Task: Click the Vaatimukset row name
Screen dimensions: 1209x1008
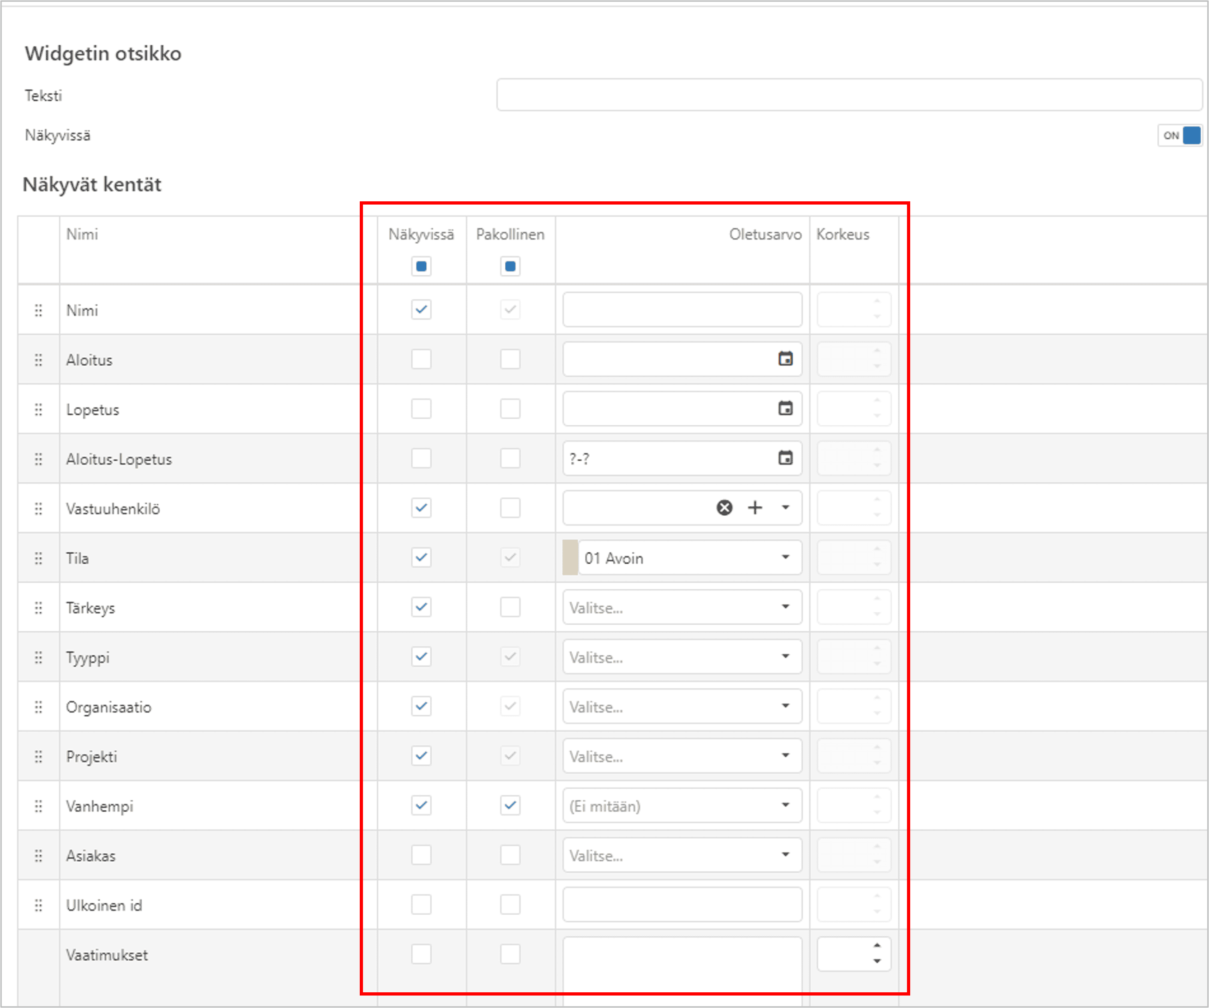Action: [107, 955]
